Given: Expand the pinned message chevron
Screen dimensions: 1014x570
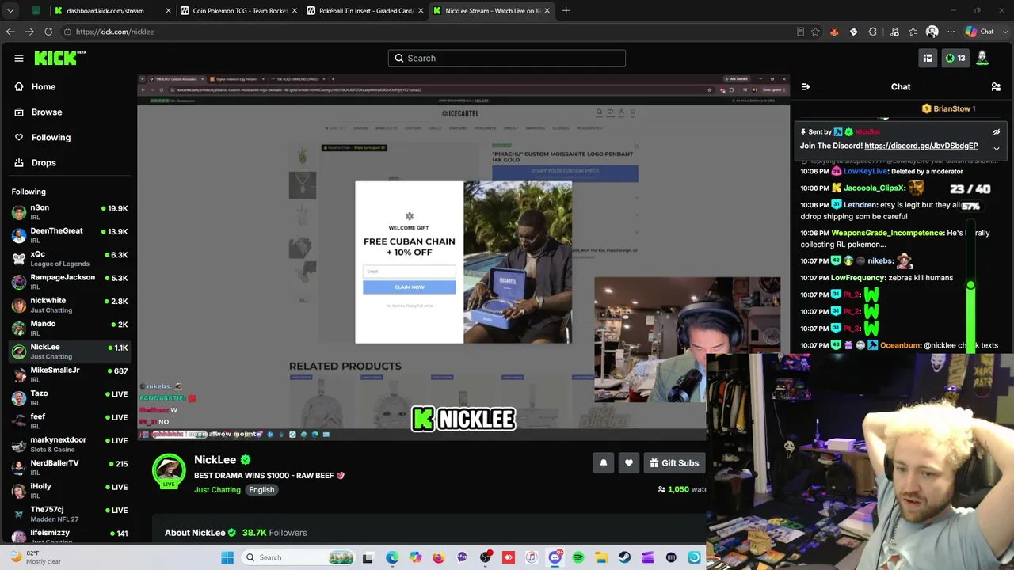Looking at the screenshot, I should point(997,148).
